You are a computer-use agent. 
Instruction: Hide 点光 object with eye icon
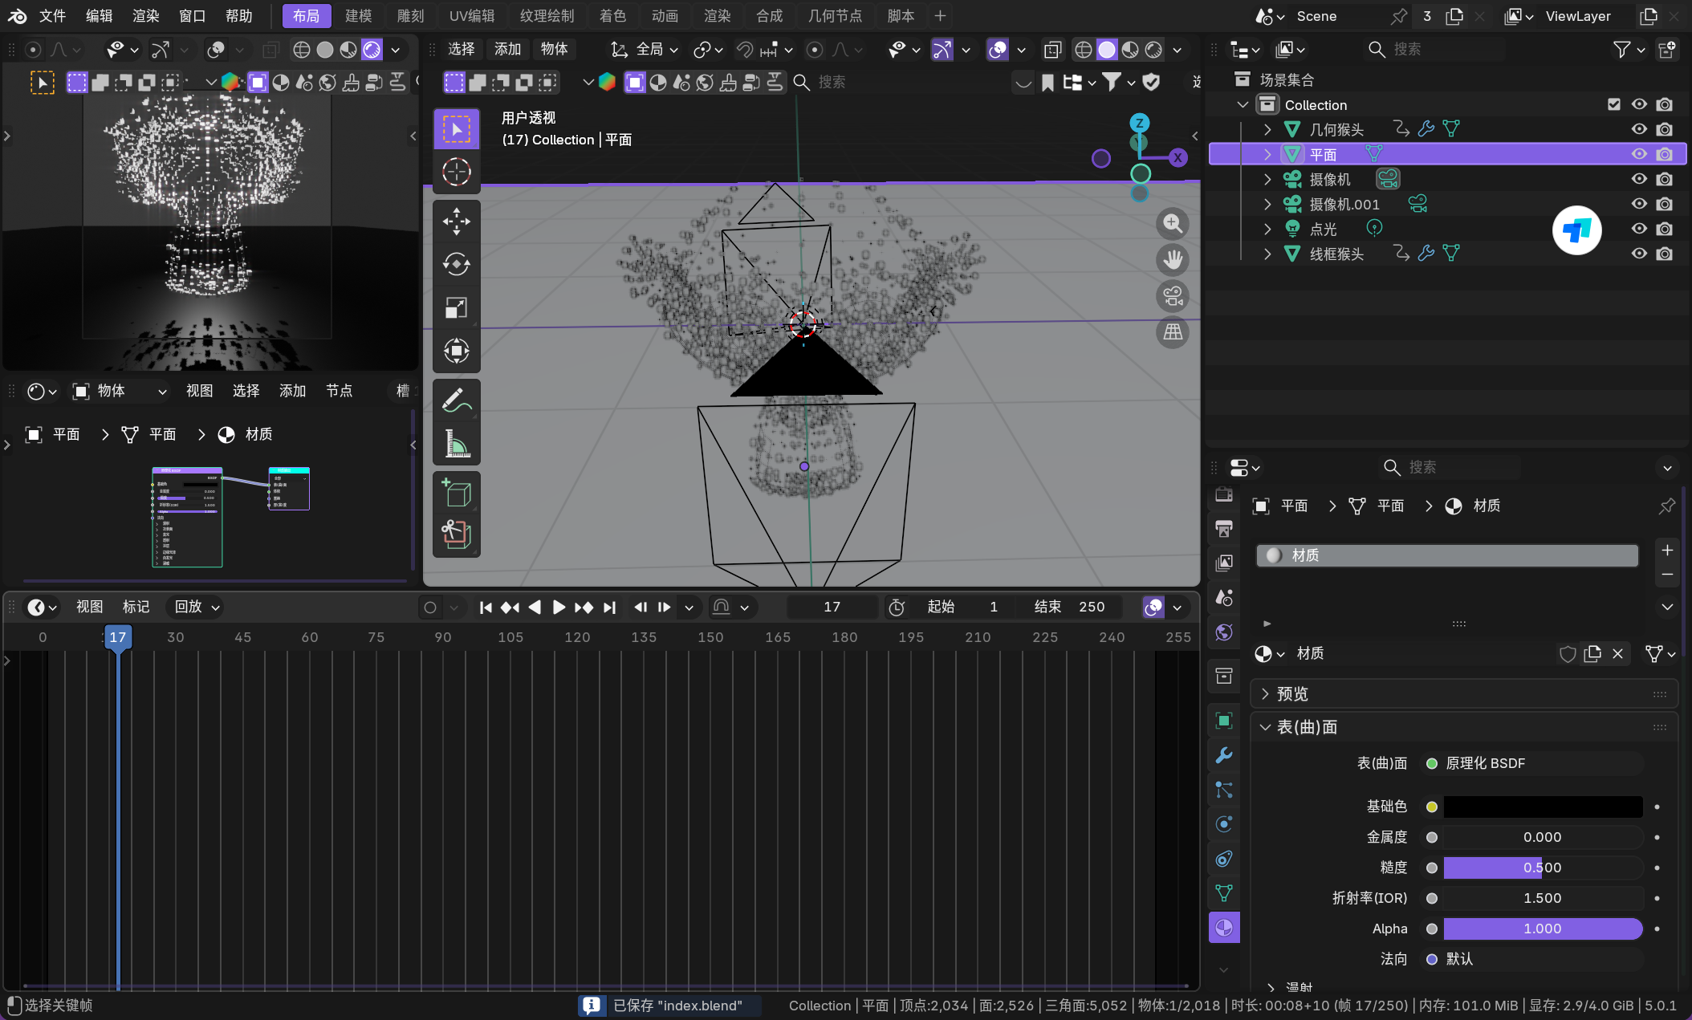(x=1639, y=229)
